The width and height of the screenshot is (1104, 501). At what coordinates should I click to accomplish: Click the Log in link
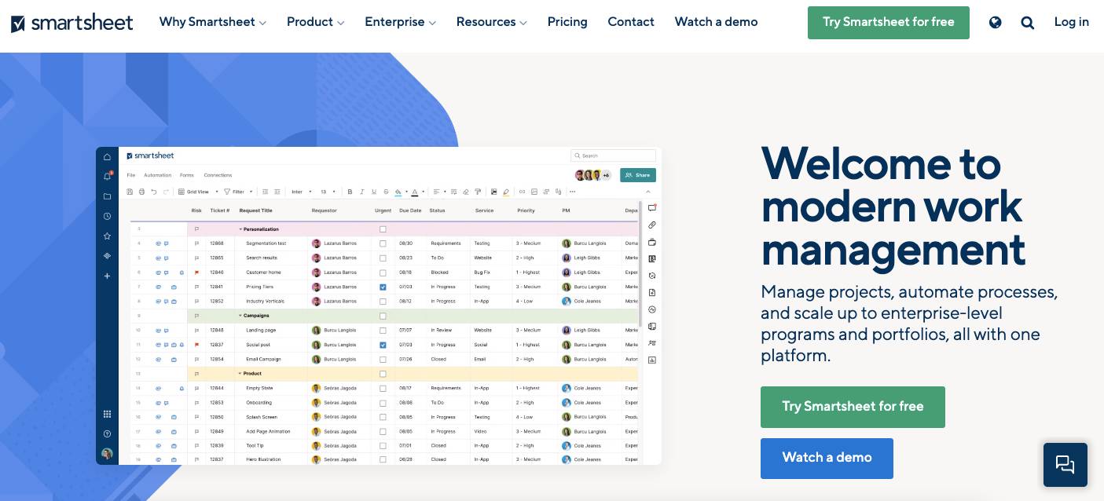[x=1072, y=22]
